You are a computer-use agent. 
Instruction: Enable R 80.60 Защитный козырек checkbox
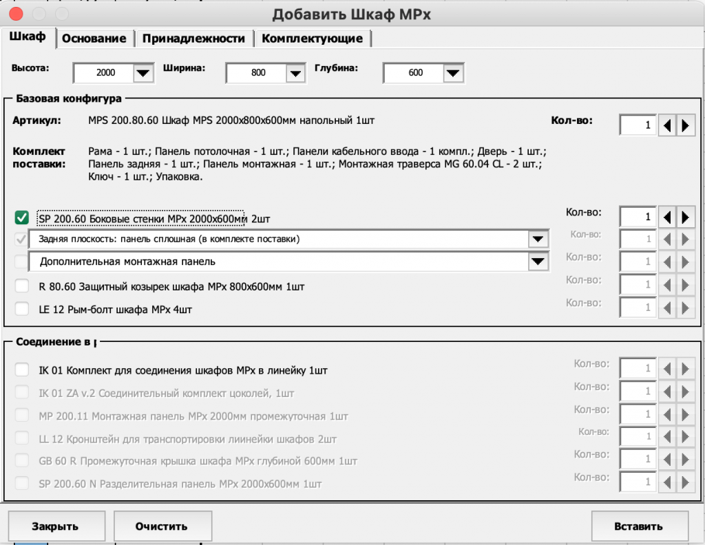pyautogui.click(x=21, y=286)
